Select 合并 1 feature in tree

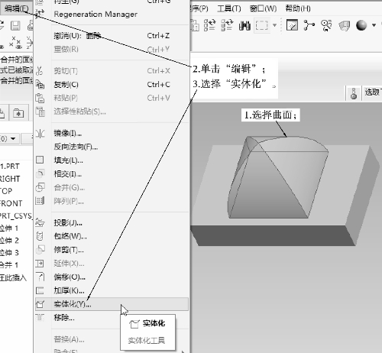(x=9, y=265)
